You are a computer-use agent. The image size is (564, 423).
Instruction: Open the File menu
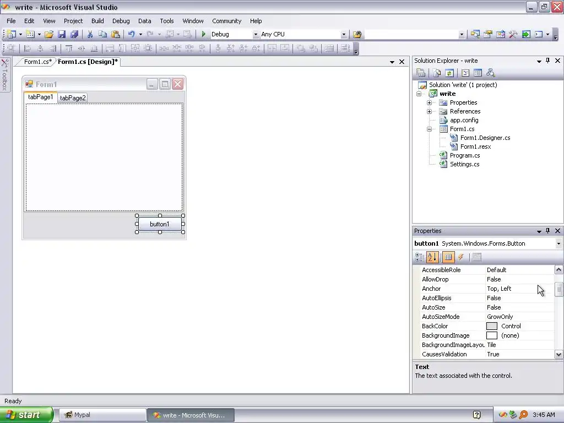(11, 21)
